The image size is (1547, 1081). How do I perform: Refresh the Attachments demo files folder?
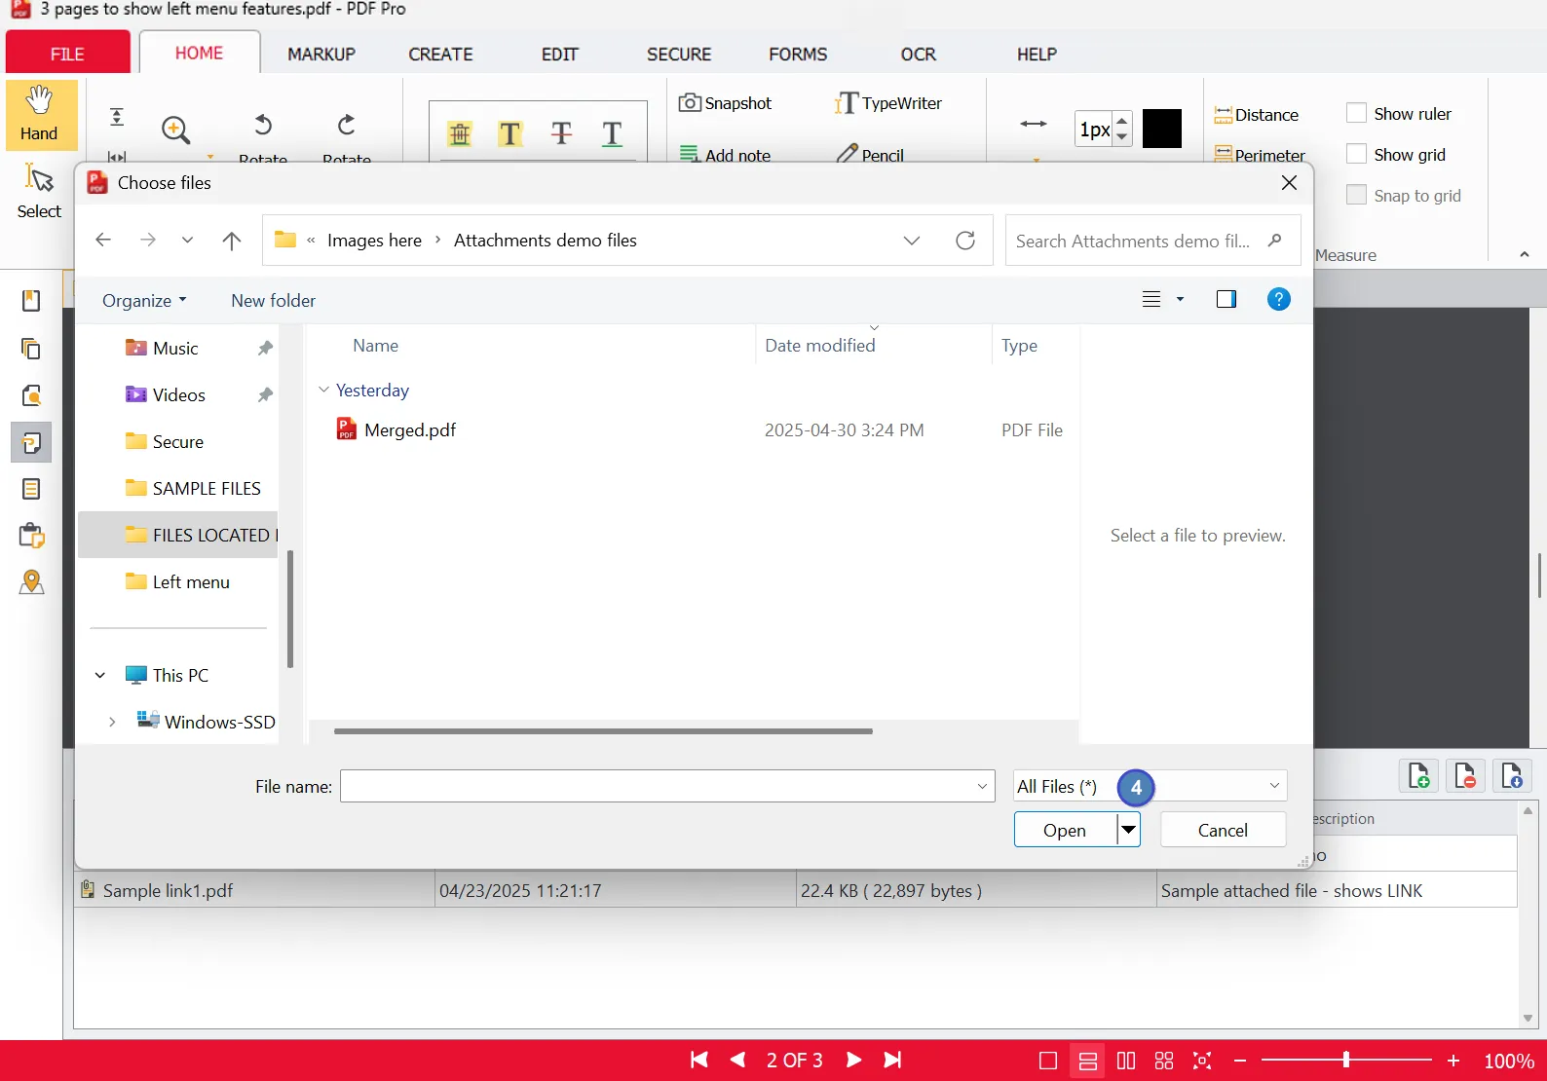tap(965, 241)
